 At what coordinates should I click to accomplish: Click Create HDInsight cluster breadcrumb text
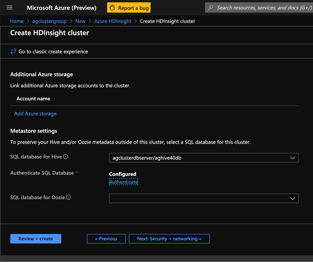(x=168, y=21)
